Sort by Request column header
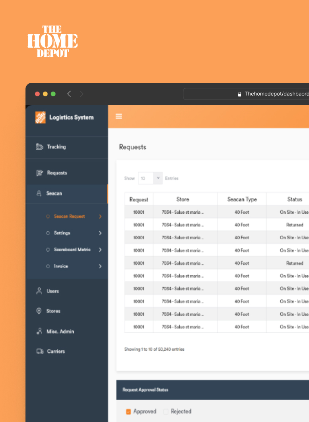Image resolution: width=309 pixels, height=422 pixels. [139, 199]
